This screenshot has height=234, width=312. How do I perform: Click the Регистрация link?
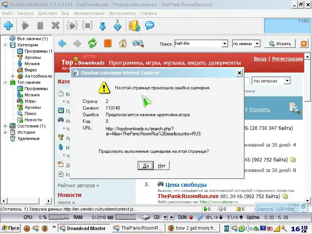click(x=287, y=59)
